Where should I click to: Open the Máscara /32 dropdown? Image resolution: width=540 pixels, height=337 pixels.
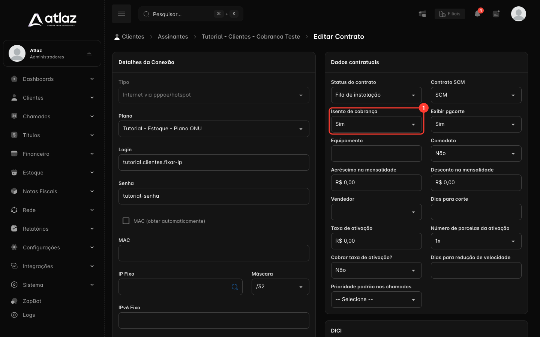tap(280, 287)
